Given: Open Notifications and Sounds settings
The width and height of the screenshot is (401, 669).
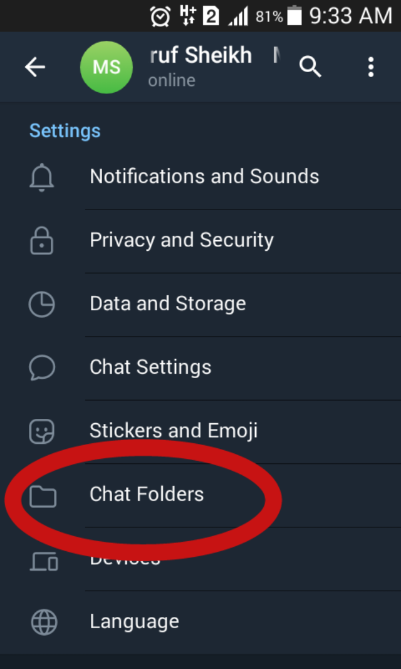Looking at the screenshot, I should coord(204,177).
